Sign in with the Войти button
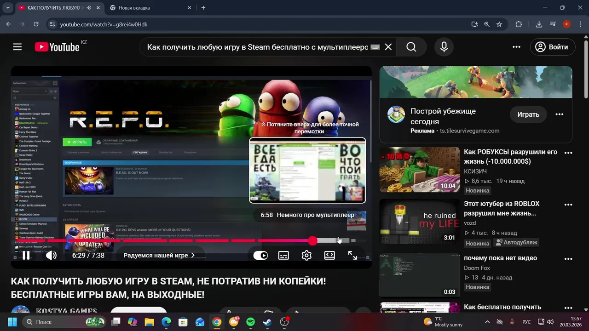Viewport: 589px width, 331px height. tap(552, 47)
